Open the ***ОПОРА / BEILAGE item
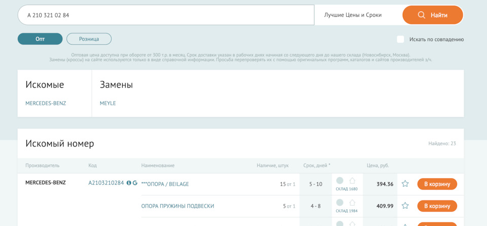 tap(165, 184)
